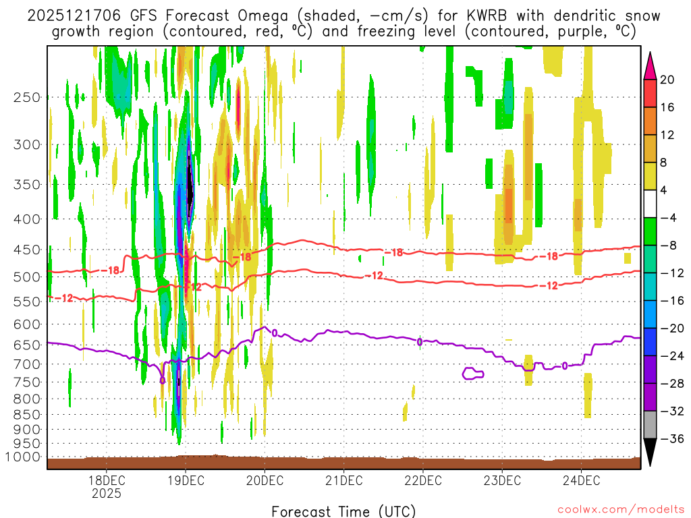The image size is (691, 518).
Task: Select the 21DEC date label
Action: (343, 480)
